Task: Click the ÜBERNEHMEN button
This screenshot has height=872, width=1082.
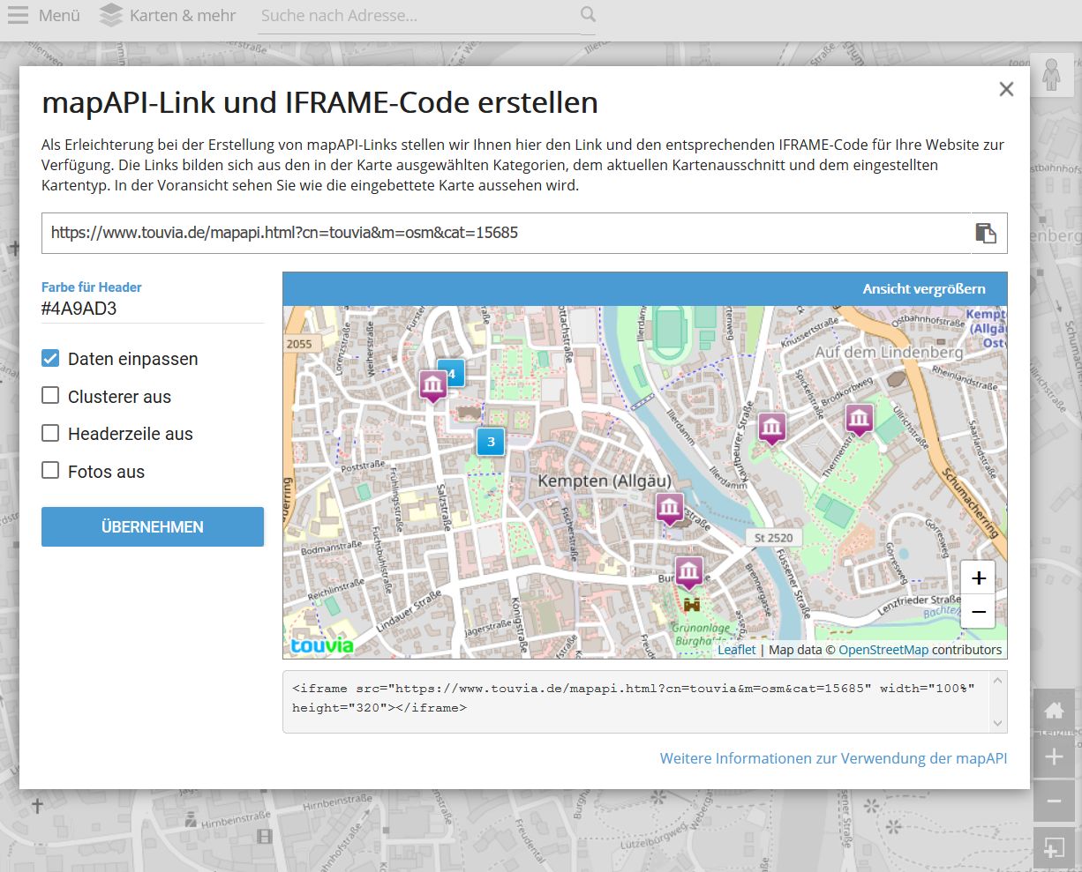Action: 153,526
